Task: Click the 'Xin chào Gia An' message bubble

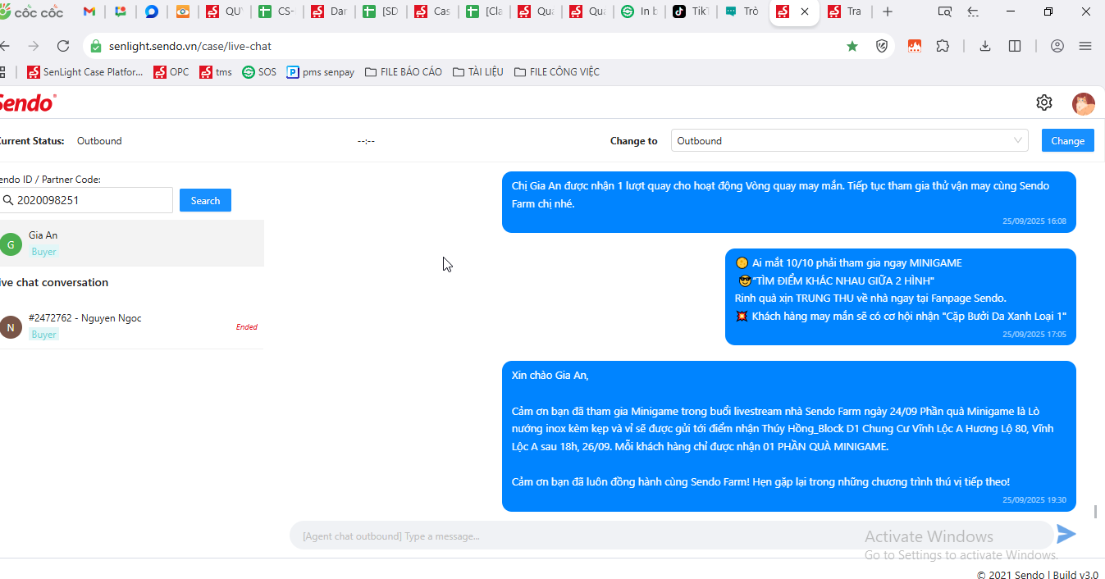Action: pyautogui.click(x=788, y=436)
